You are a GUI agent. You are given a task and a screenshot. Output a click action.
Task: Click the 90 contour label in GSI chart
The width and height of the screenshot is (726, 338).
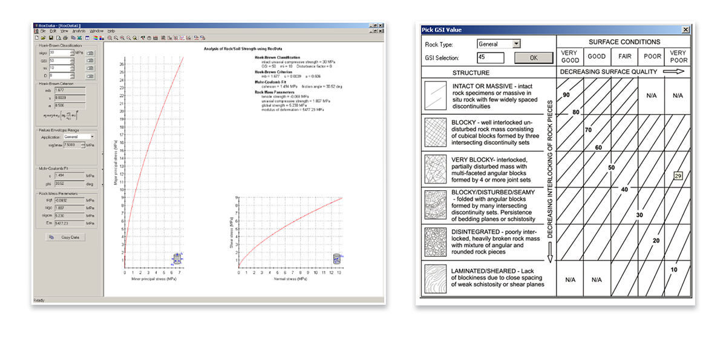(567, 95)
